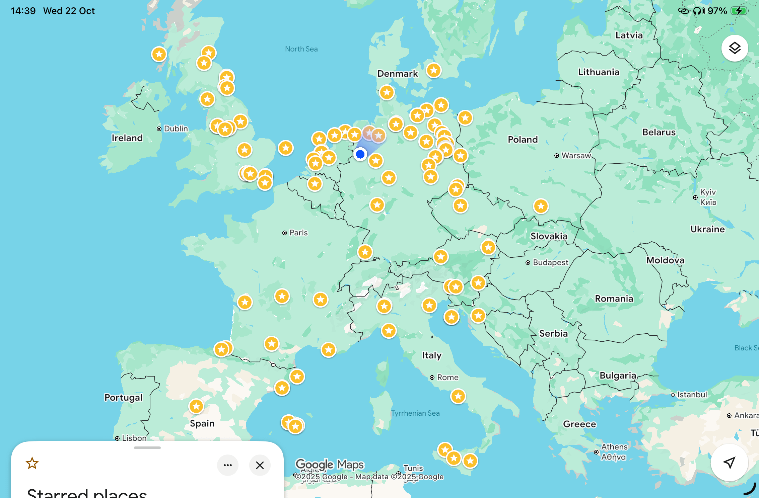This screenshot has height=498, width=759.
Task: Tap the blue current location dot
Action: [360, 154]
